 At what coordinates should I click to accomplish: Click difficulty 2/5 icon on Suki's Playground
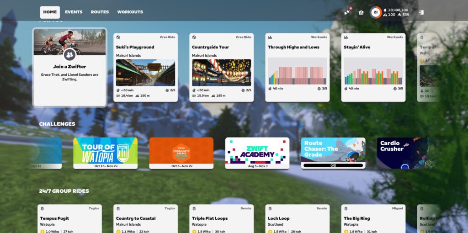point(167,90)
